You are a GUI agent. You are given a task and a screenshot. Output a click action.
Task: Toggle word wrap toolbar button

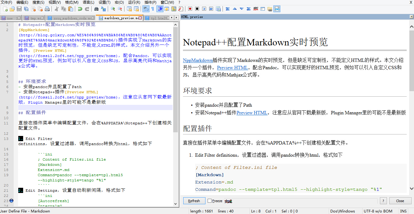tap(146, 9)
